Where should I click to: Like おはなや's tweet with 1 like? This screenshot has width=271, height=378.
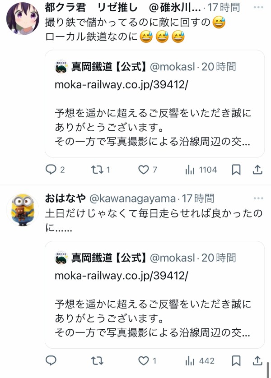(x=147, y=361)
